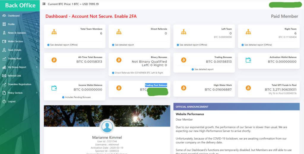Toggle the sidebar menu hamburger icon
The image size is (304, 154).
tap(44, 4)
